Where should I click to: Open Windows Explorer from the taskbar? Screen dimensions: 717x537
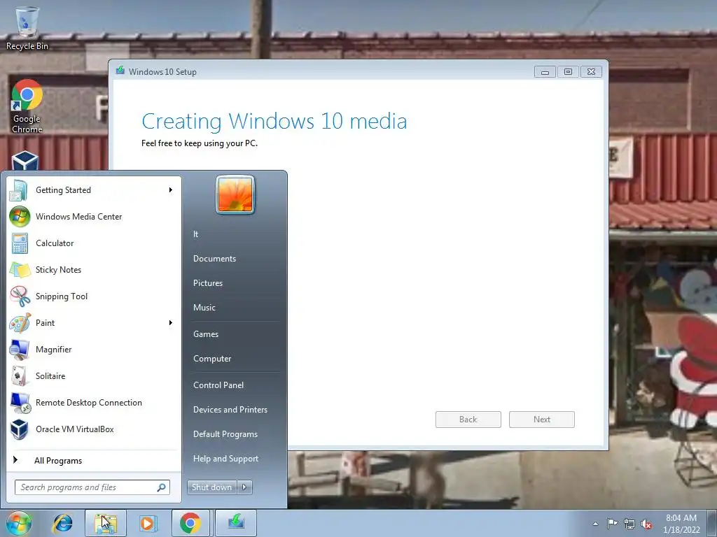(x=106, y=523)
